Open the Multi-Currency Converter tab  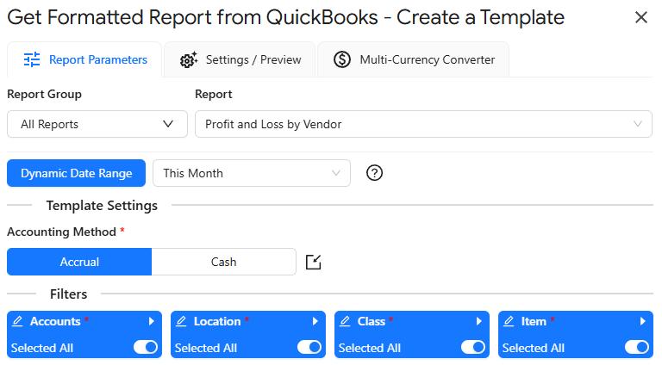click(414, 59)
